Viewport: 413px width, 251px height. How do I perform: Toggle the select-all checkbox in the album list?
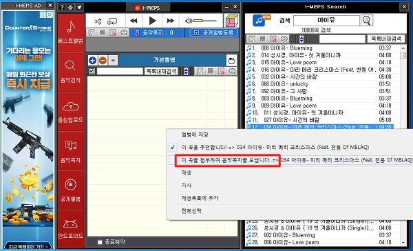92,71
